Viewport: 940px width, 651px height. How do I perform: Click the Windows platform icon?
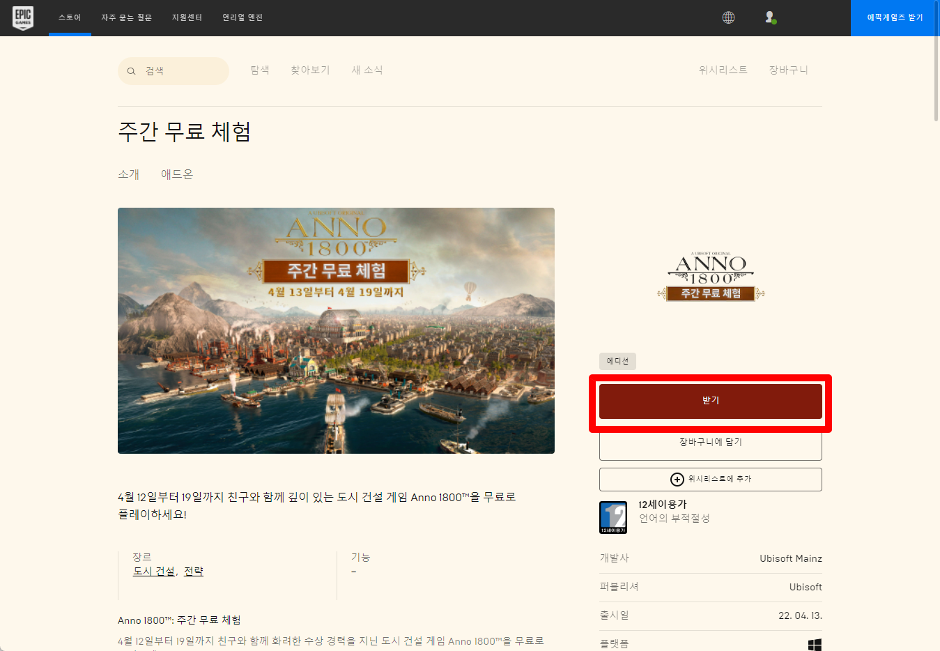[815, 645]
